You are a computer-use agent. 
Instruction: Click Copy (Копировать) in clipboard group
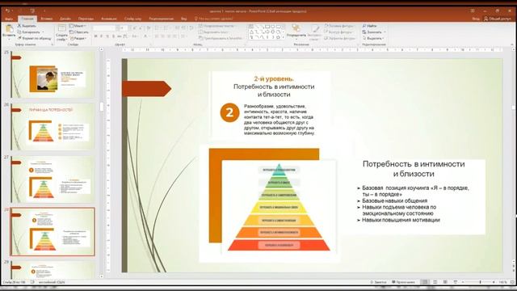tap(29, 32)
